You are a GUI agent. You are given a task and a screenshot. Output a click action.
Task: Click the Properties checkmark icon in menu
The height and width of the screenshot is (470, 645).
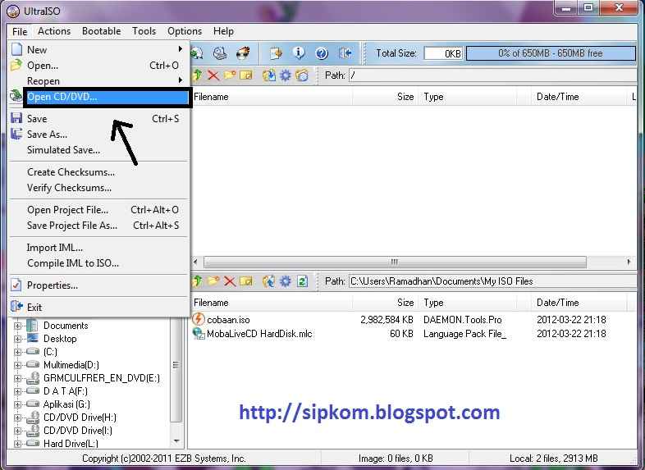coord(16,285)
